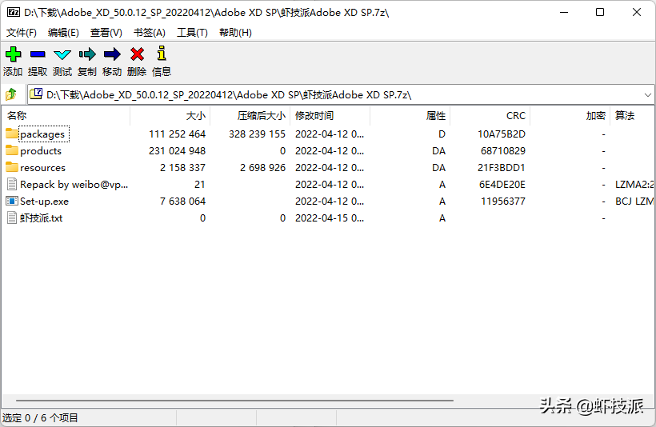Click status bar 选定 0 / 6 个项目

[40, 417]
